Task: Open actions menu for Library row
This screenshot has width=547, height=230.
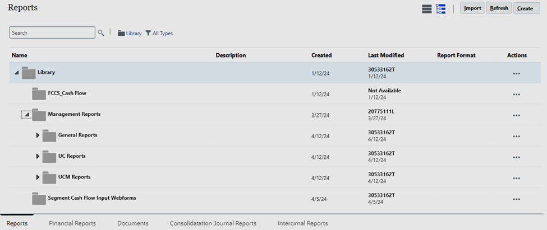Action: coord(517,73)
